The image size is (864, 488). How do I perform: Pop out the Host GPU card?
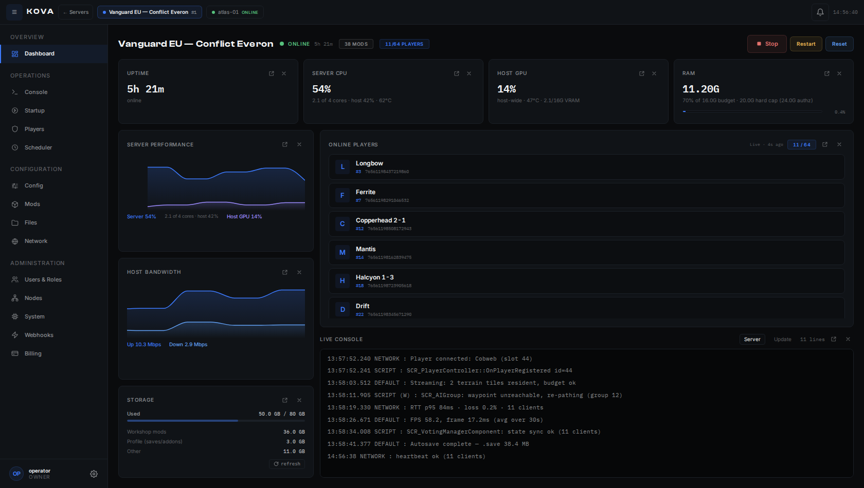[642, 73]
